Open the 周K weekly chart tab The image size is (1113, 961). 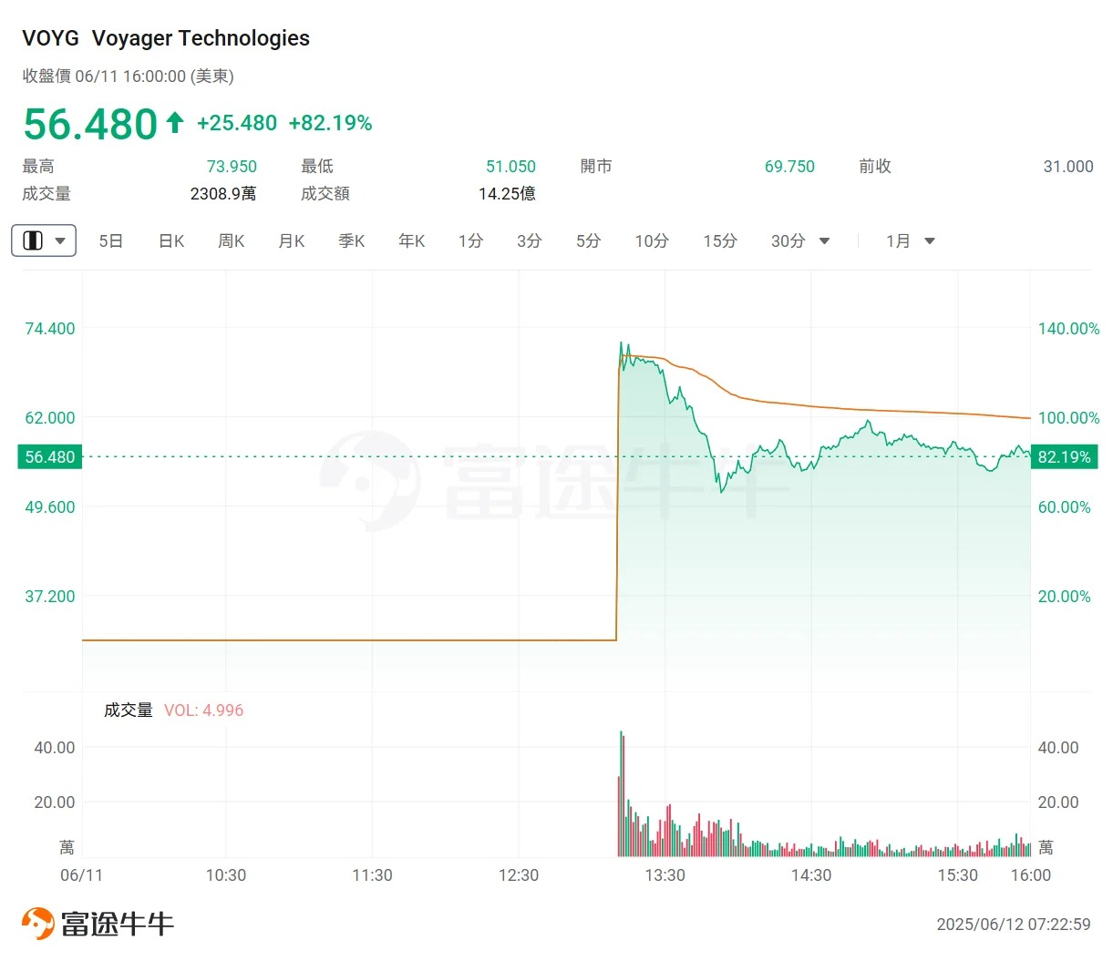point(231,241)
